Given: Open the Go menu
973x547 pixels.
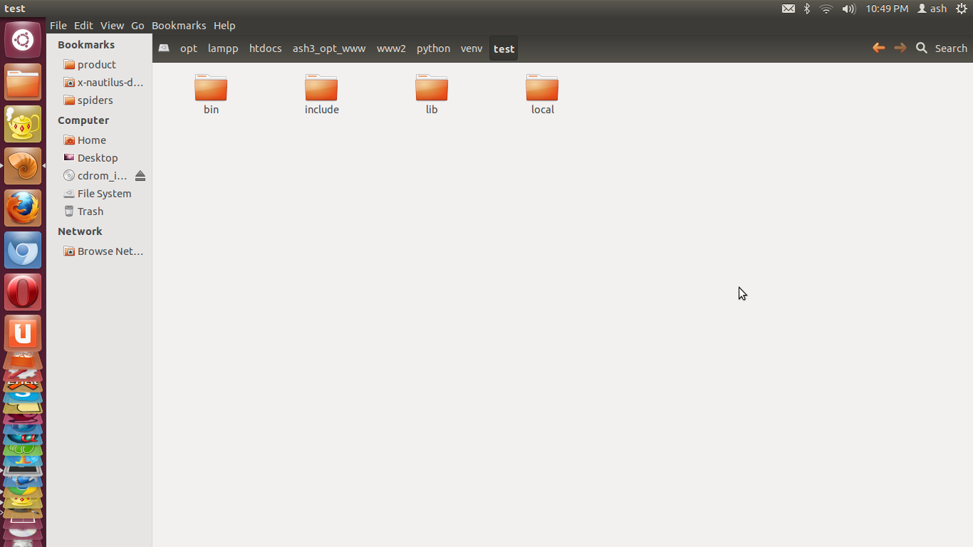Looking at the screenshot, I should pyautogui.click(x=137, y=26).
